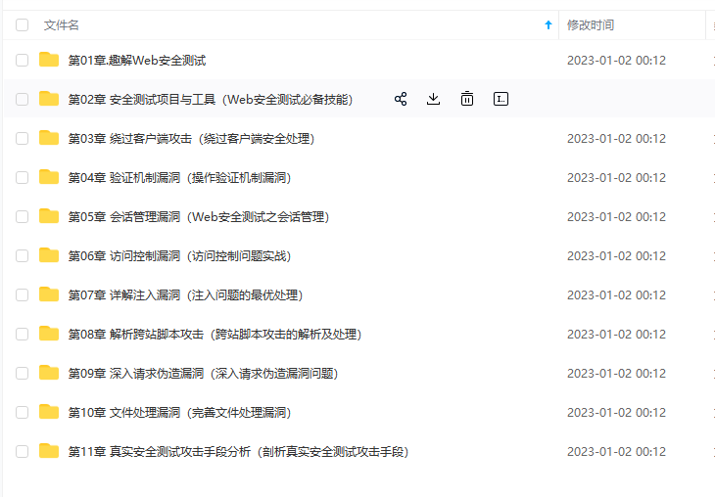Download the 第02章 folder
The image size is (715, 497).
(433, 99)
